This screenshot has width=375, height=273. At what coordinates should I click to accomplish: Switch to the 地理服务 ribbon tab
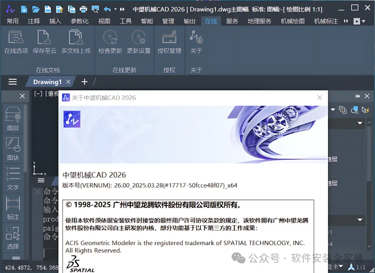259,21
